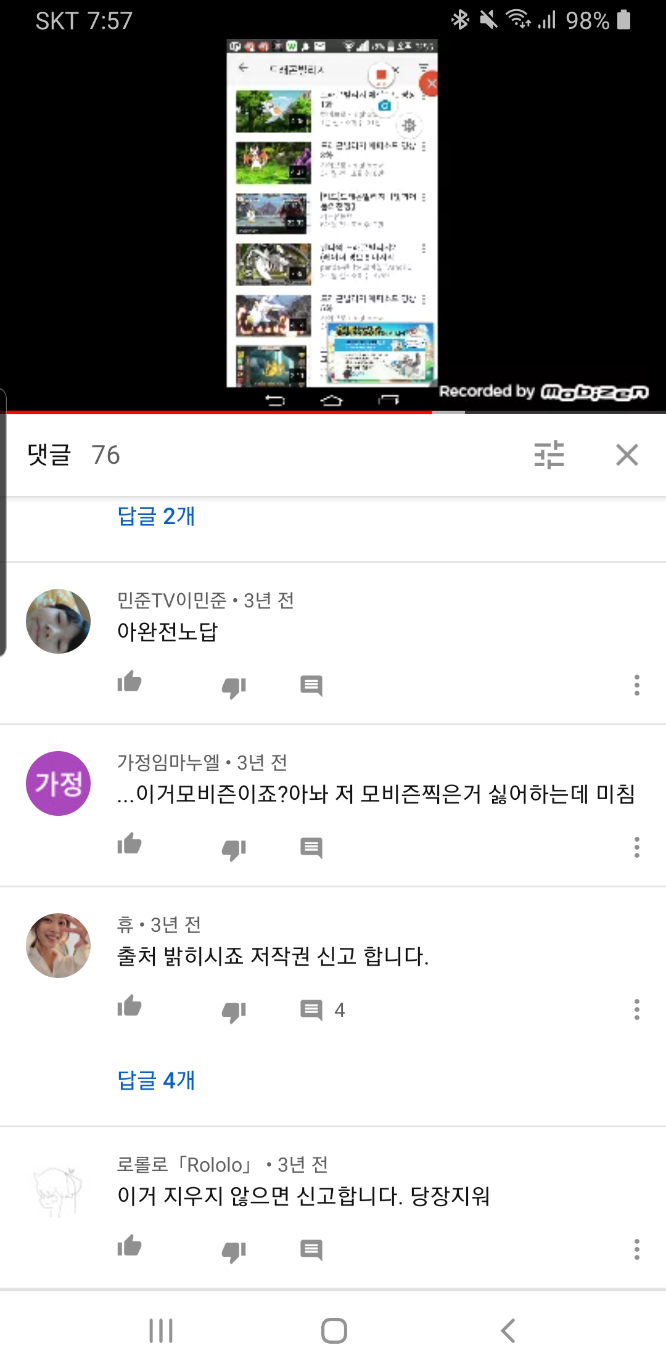This screenshot has width=666, height=1369.
Task: Tap the Android recent apps button
Action: point(161,1331)
